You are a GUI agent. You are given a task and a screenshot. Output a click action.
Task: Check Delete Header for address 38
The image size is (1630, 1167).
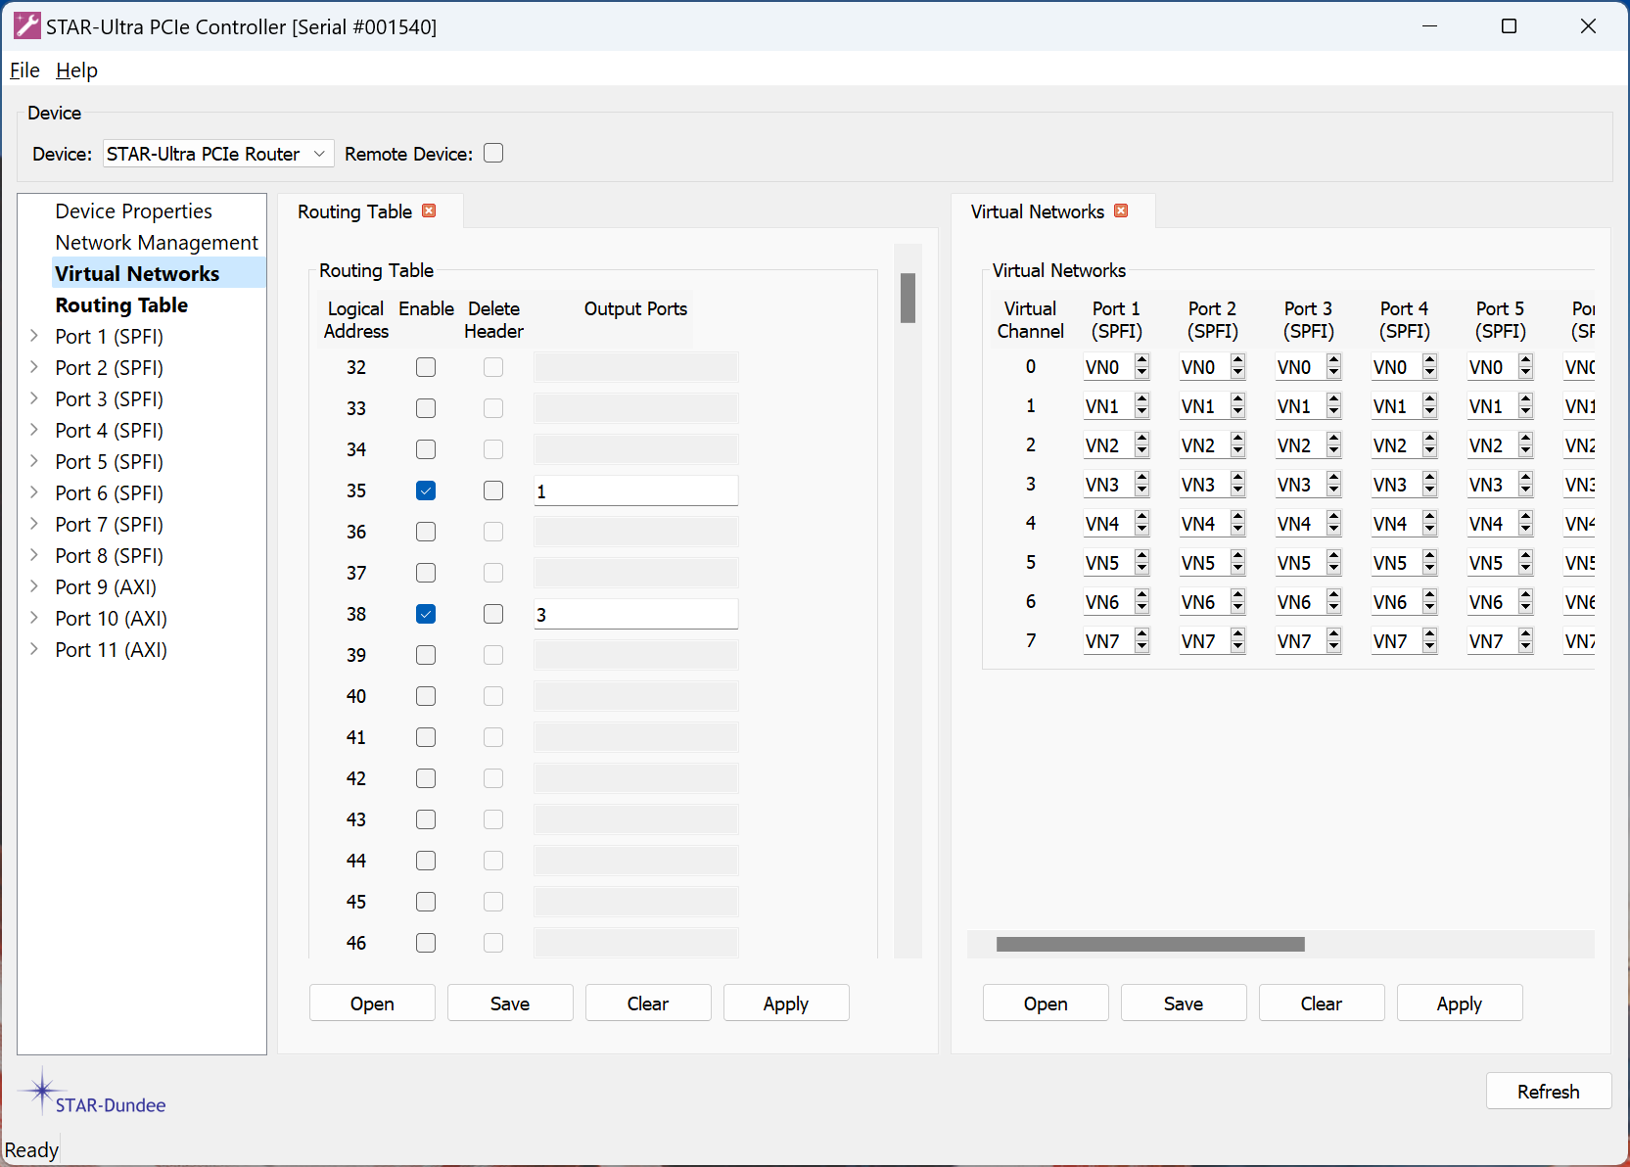493,614
